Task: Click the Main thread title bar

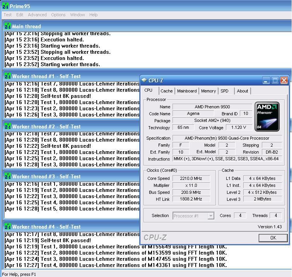Action: 147,26
